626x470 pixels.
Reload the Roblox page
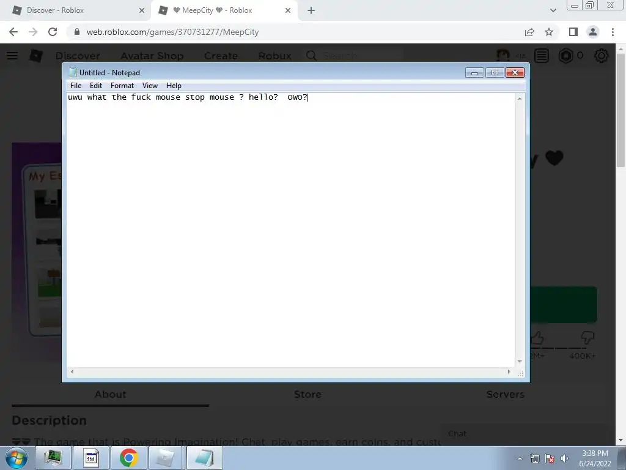[53, 32]
